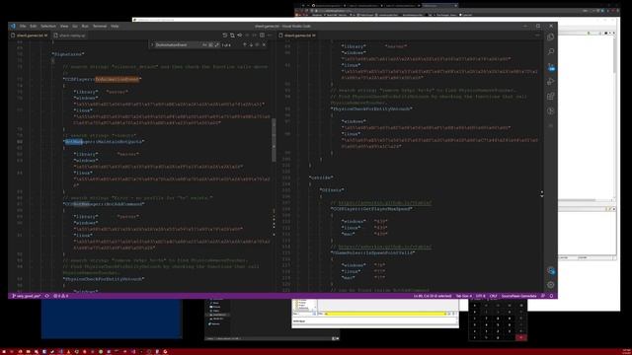Image resolution: width=632 pixels, height=355 pixels.
Task: Open the Accounts icon in activity bar
Action: (x=551, y=271)
